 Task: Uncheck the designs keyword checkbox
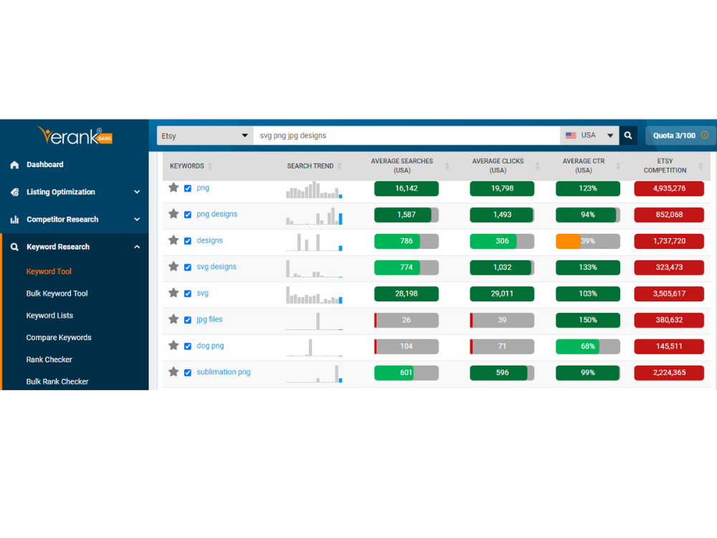[187, 240]
